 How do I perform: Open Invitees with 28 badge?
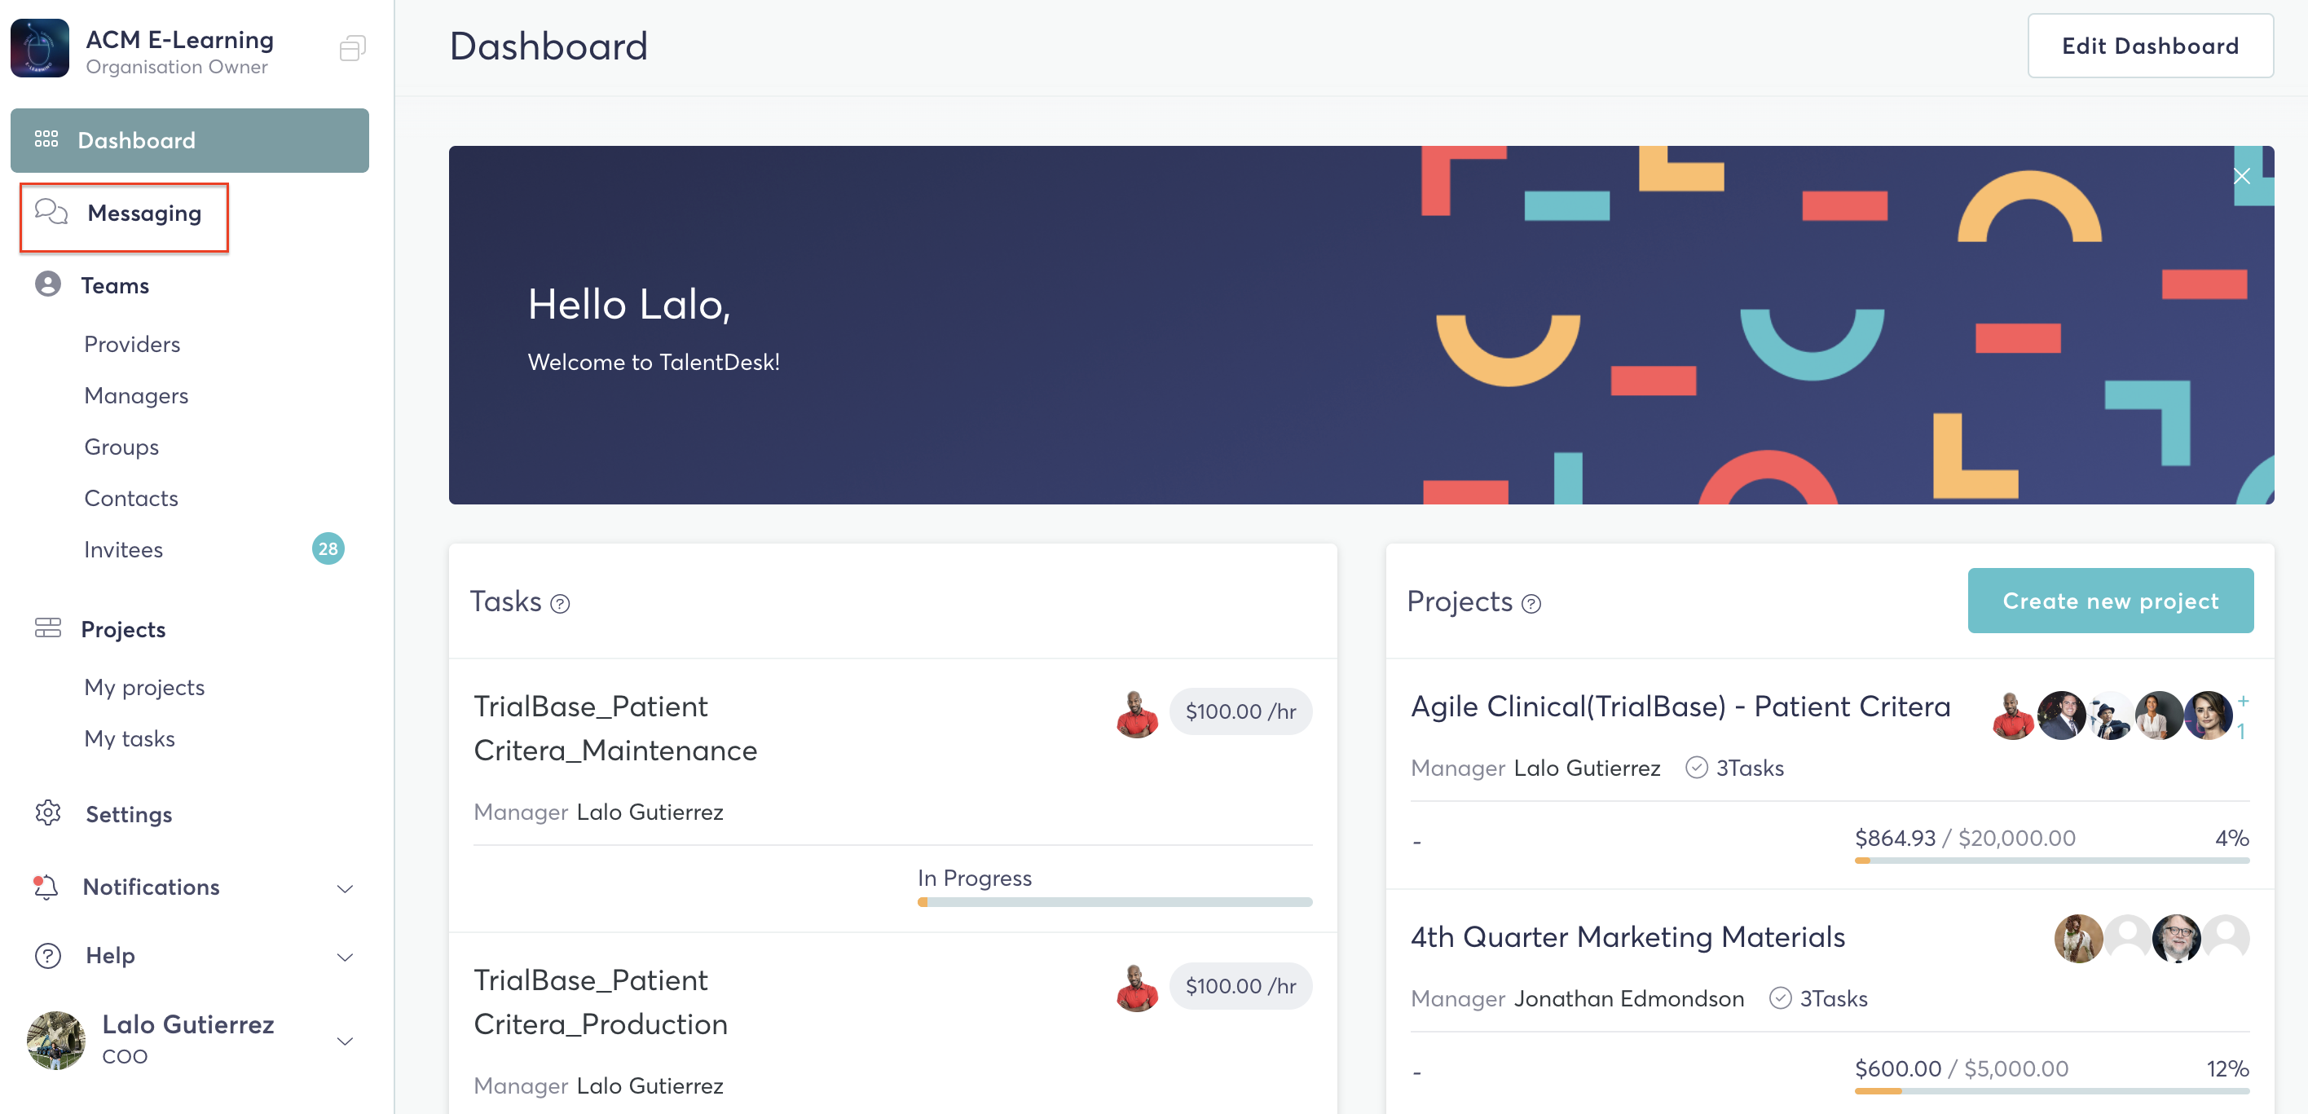pos(124,549)
